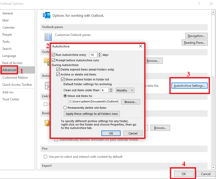
Task: Click Apply these settings to all folders now
Action: pos(91,114)
